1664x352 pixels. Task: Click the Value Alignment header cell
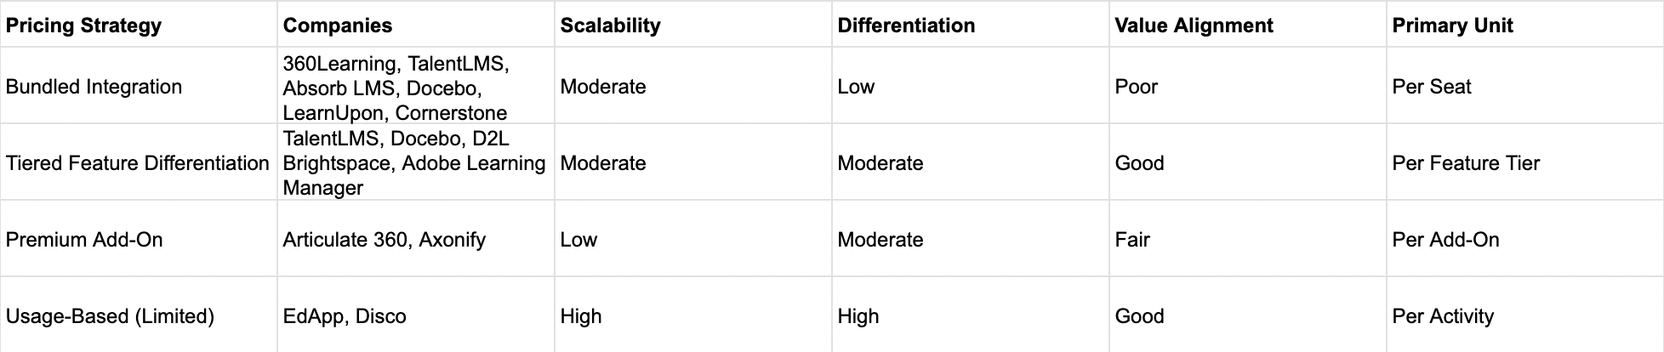[1248, 25]
